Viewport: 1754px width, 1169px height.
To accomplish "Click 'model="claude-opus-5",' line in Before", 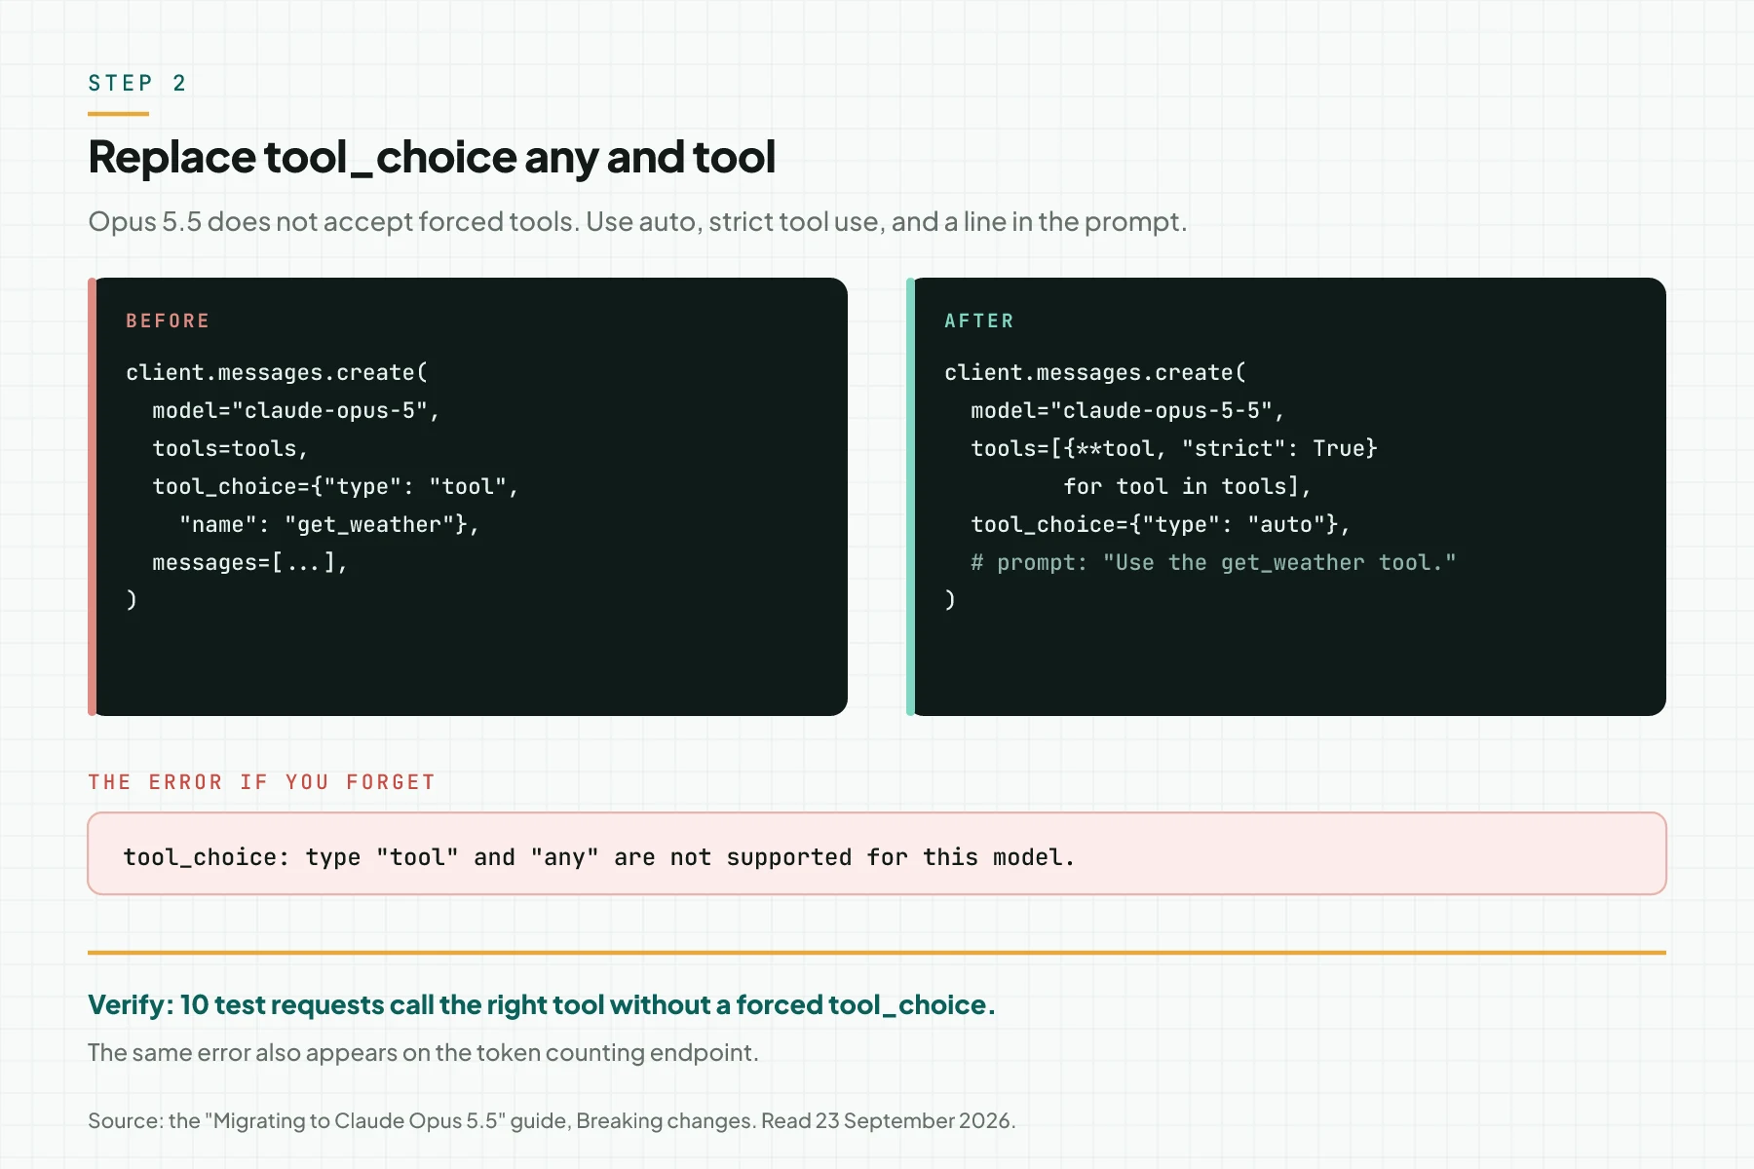I will [x=296, y=411].
